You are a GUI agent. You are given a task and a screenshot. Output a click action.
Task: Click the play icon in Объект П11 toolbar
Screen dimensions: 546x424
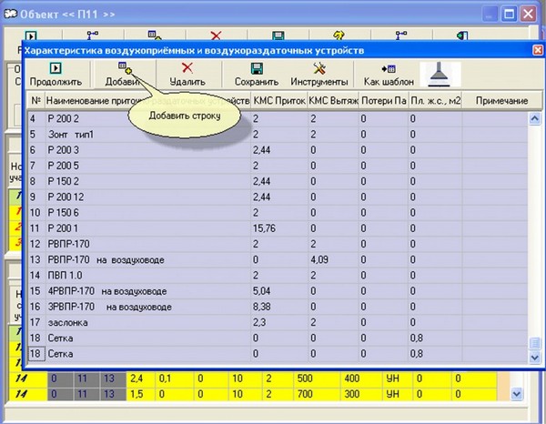pos(31,35)
